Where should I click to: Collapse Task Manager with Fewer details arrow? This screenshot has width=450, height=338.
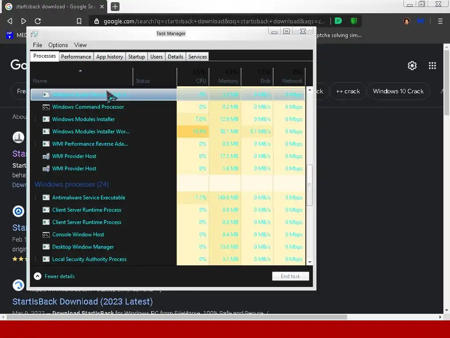[38, 276]
